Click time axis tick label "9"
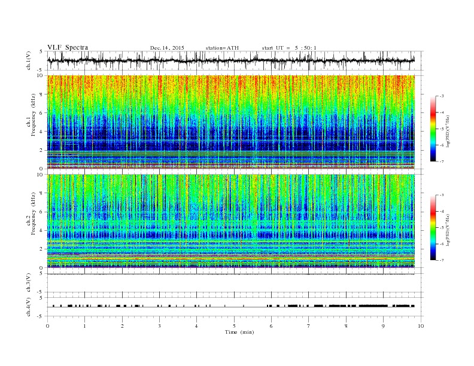 [x=383, y=326]
